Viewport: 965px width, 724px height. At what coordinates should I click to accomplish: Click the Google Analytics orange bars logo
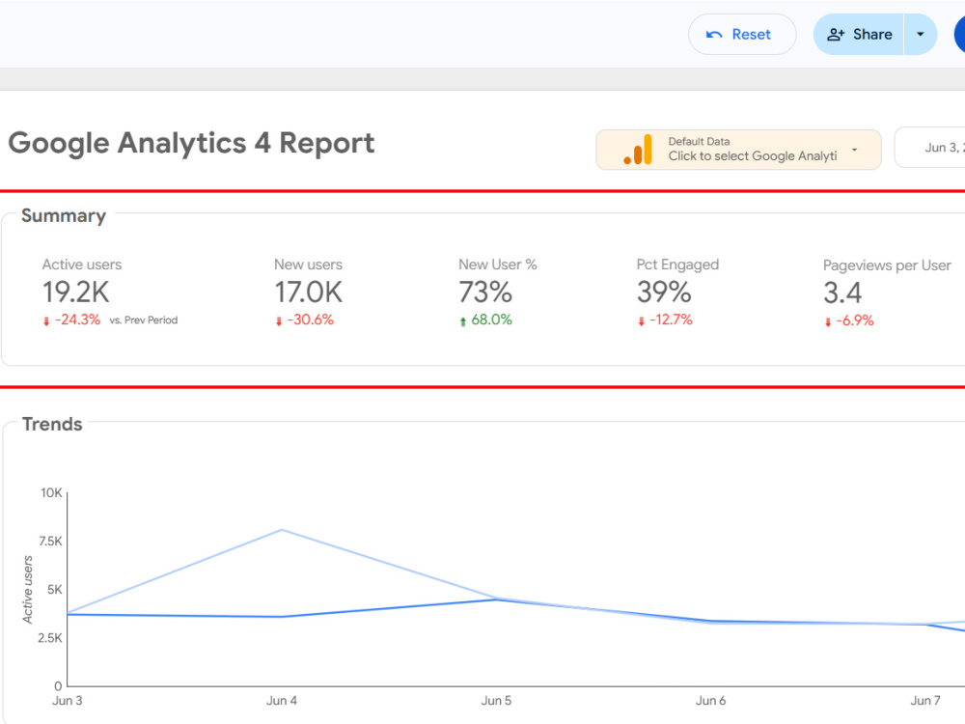[x=638, y=150]
